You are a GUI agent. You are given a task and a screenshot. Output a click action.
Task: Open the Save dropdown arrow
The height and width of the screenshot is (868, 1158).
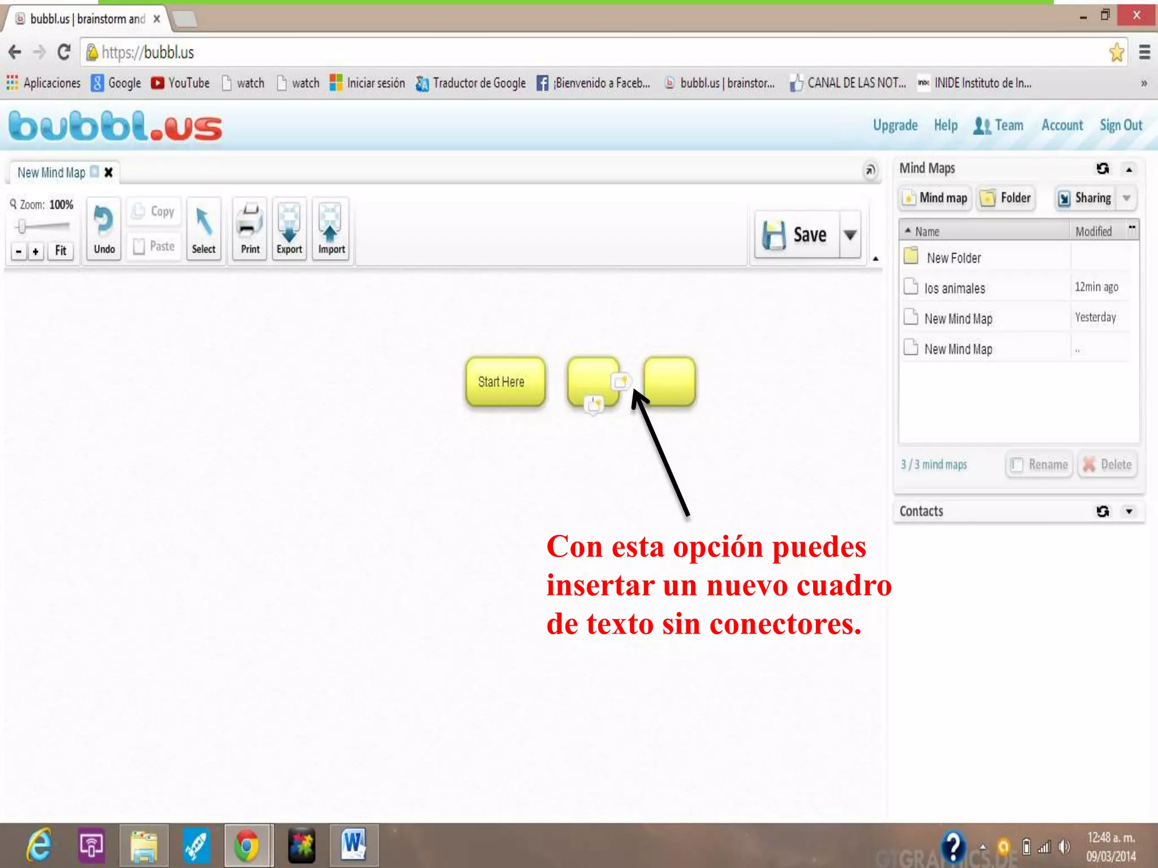coord(850,235)
